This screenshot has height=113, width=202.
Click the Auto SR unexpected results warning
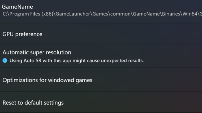pyautogui.click(x=77, y=61)
